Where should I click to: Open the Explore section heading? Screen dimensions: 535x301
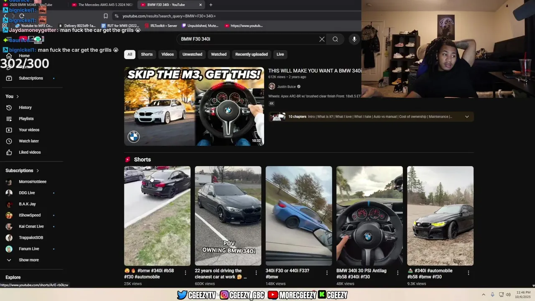(13, 277)
